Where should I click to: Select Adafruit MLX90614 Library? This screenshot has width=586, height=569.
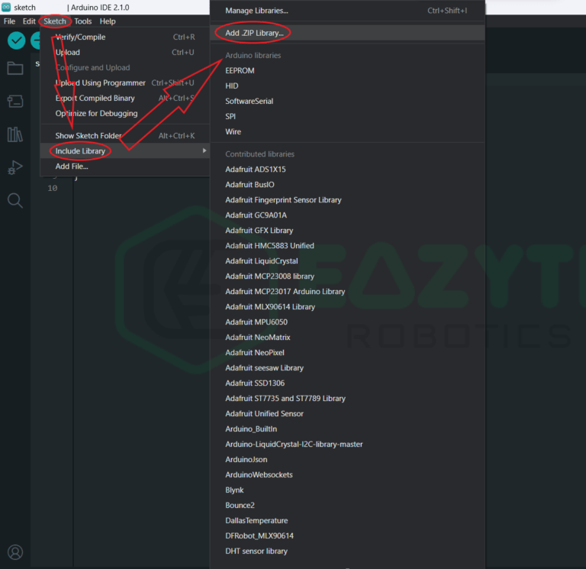click(348, 307)
